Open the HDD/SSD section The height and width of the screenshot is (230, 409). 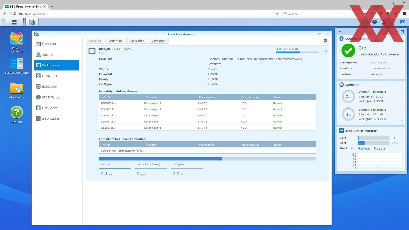tap(57, 76)
